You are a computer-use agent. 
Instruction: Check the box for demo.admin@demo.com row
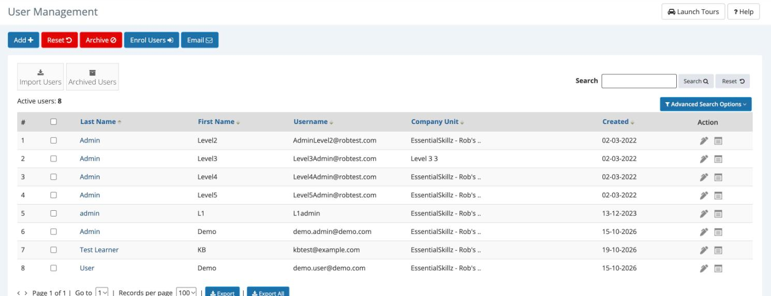(x=53, y=231)
